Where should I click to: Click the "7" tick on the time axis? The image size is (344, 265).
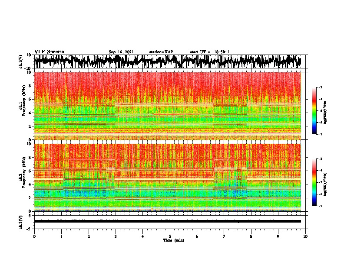(x=224, y=236)
